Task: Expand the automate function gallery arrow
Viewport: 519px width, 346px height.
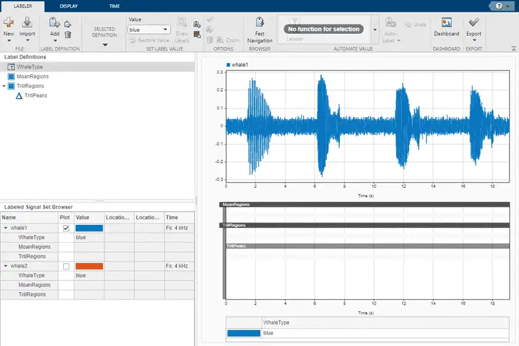Action: (x=374, y=29)
